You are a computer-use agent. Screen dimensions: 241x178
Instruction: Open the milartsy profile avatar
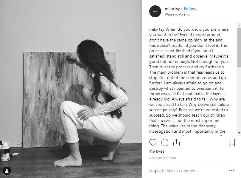point(155,11)
